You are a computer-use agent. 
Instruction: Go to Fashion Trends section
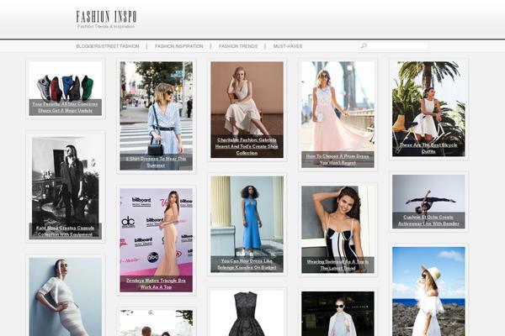238,46
